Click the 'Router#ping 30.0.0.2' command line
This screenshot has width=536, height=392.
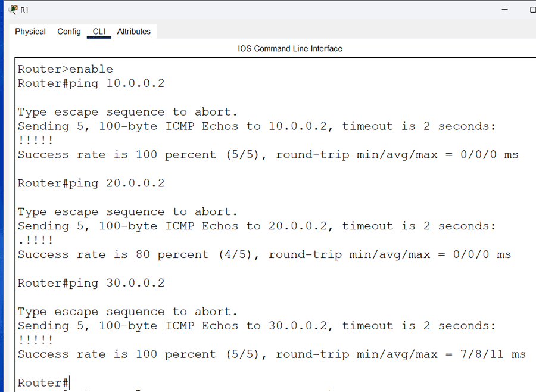coord(91,283)
